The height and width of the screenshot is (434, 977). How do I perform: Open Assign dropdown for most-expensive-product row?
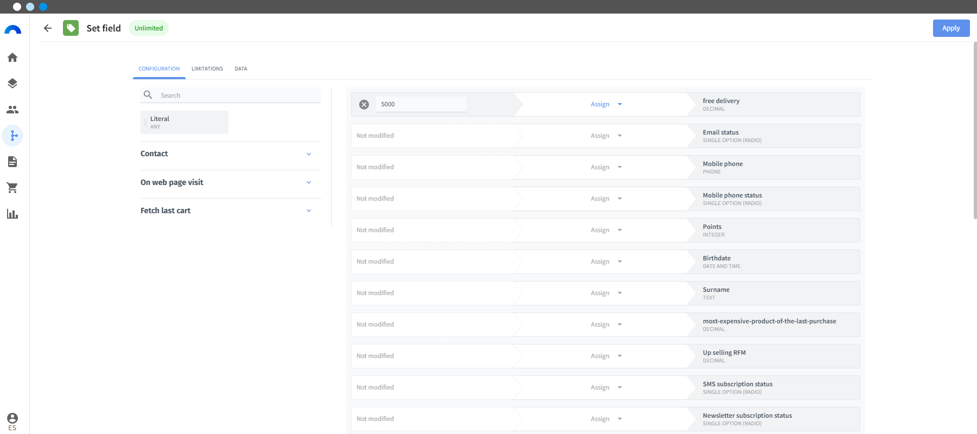(606, 324)
